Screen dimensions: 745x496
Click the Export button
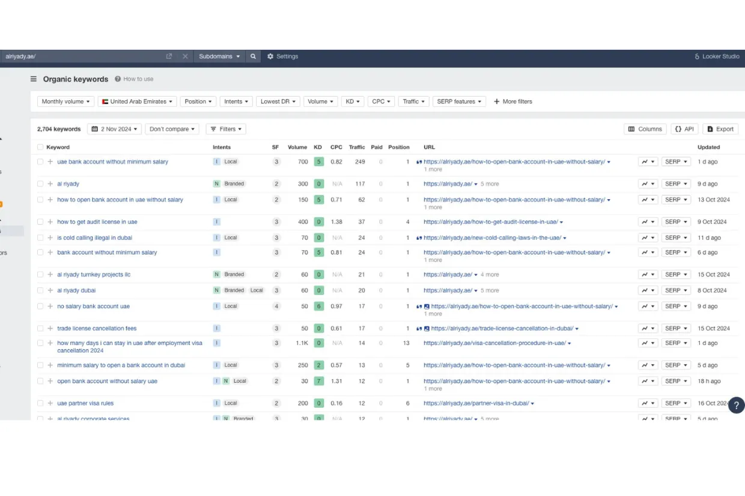pos(720,129)
